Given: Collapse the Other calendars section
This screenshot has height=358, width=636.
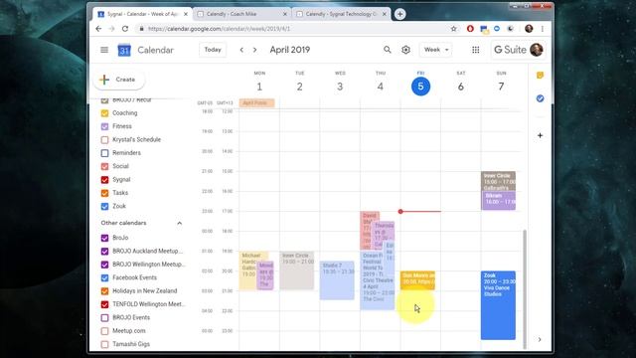Looking at the screenshot, I should coord(179,223).
